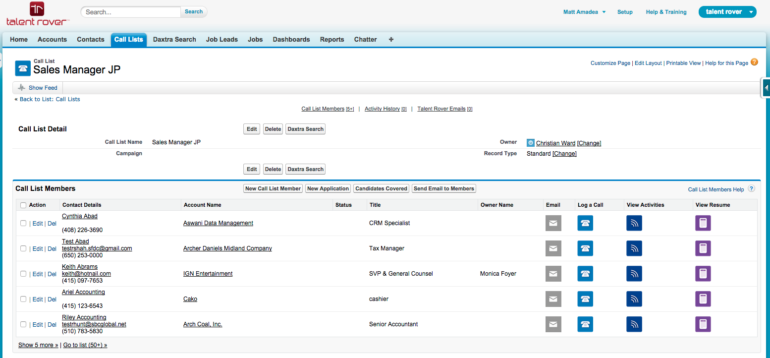Tick the Keith Abrams row checkbox

23,274
